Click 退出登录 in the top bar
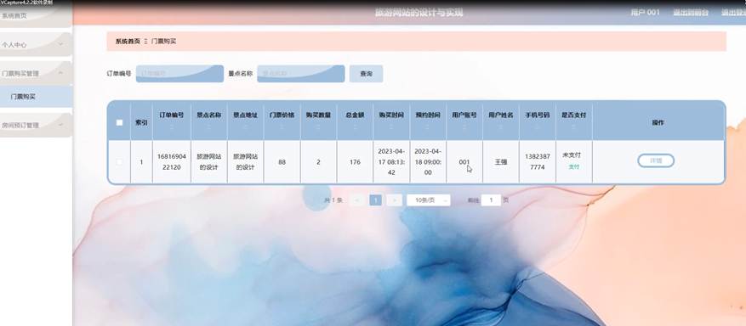The height and width of the screenshot is (326, 746). pos(733,13)
